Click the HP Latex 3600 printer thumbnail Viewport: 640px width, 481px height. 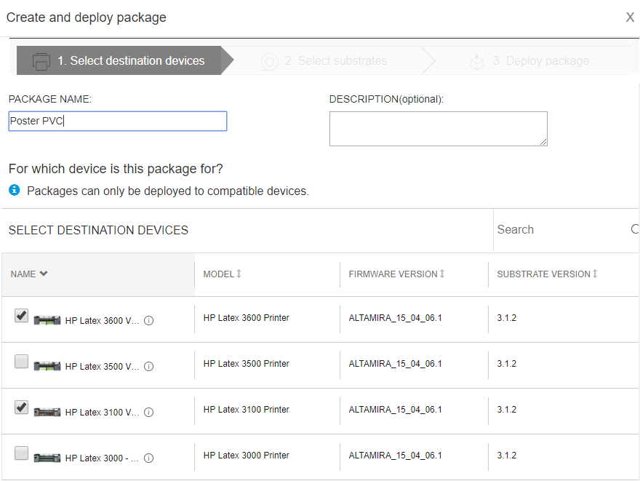tap(47, 320)
